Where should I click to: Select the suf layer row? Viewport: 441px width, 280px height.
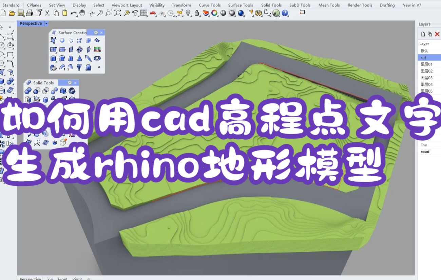(429, 58)
